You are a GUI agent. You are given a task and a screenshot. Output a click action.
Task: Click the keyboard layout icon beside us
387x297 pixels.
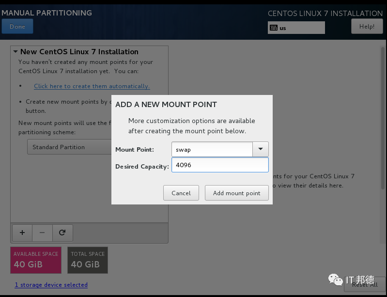pyautogui.click(x=274, y=28)
